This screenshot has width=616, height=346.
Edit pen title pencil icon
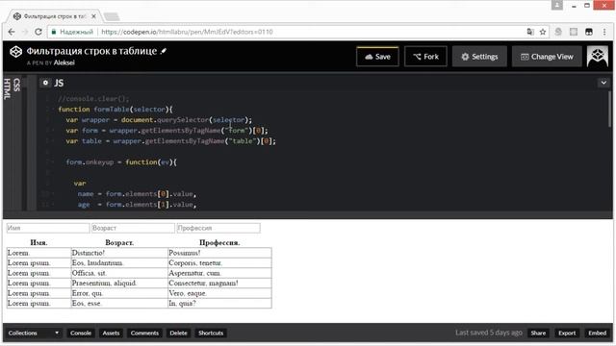(x=164, y=51)
